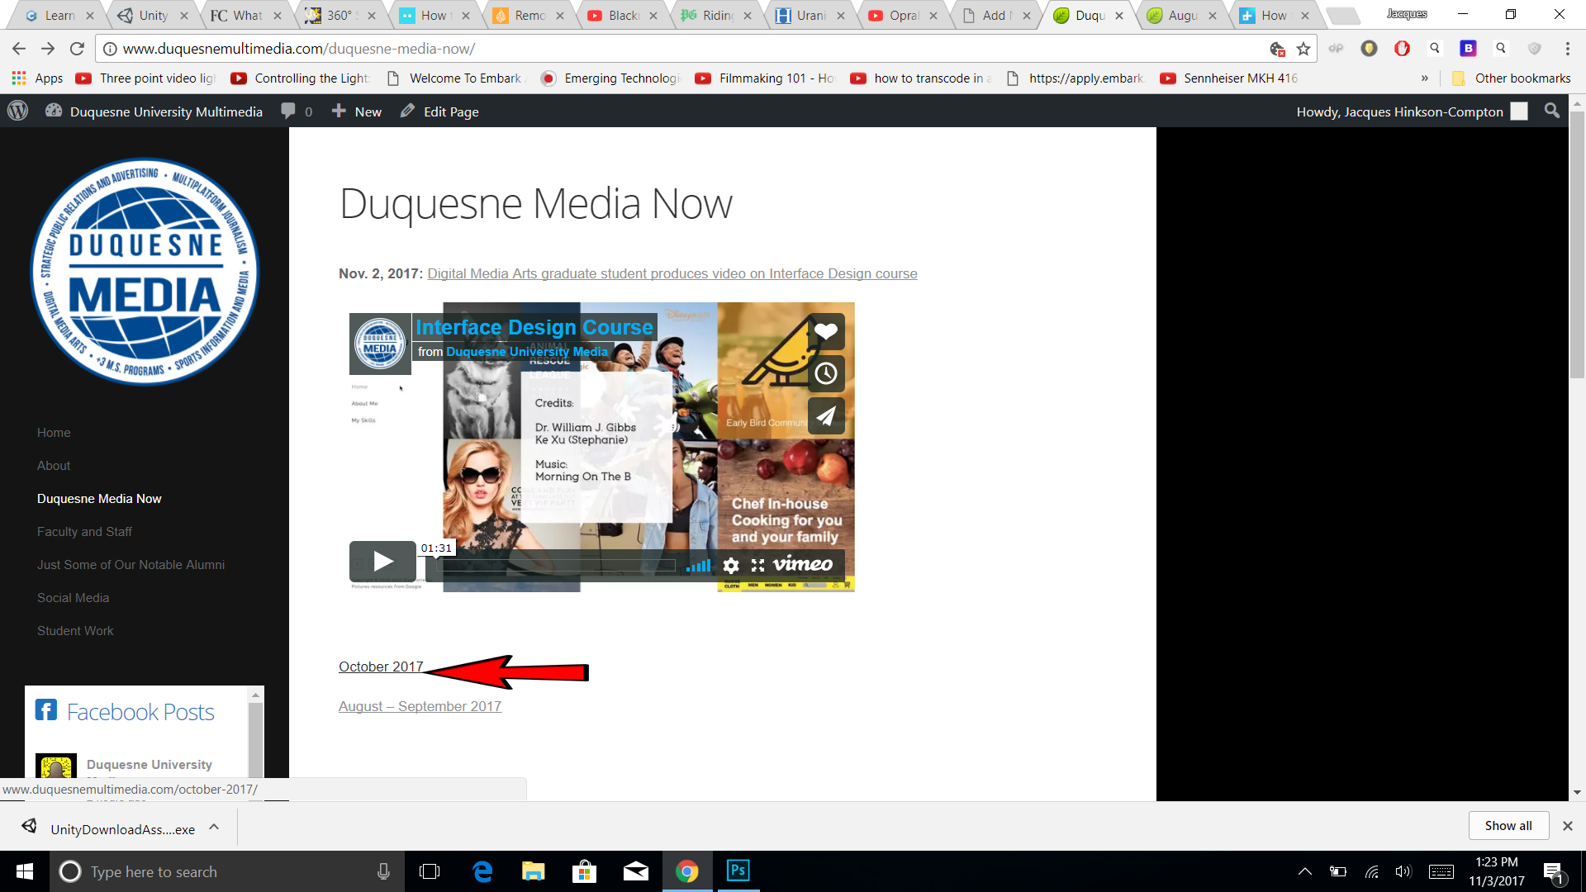Open the Apps shortcut in bookmarks bar
Viewport: 1586px width, 892px height.
point(37,78)
